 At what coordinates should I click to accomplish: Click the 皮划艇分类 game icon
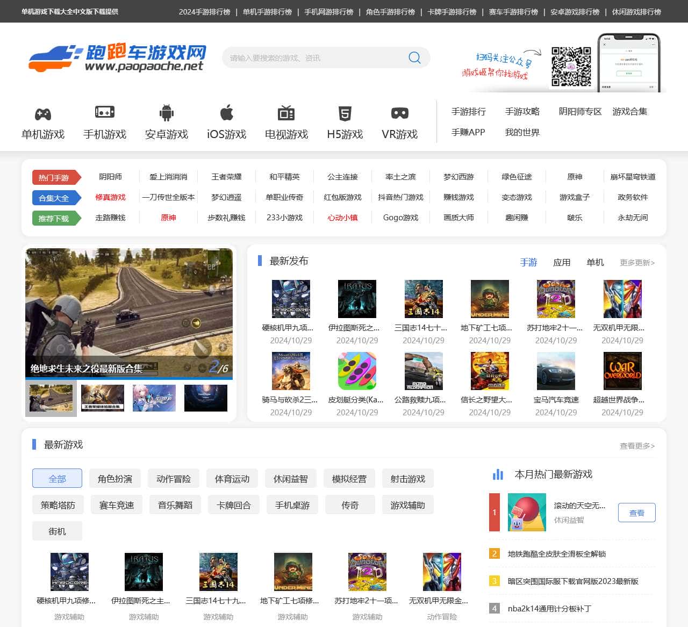[357, 371]
